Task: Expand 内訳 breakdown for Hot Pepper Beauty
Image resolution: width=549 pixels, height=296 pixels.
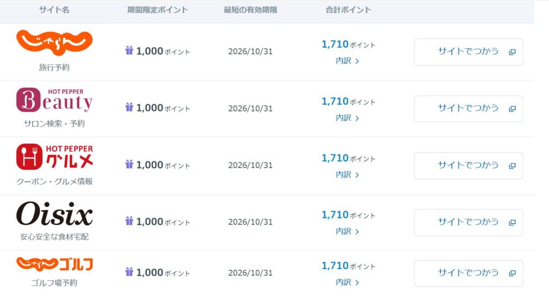Action: pyautogui.click(x=347, y=118)
